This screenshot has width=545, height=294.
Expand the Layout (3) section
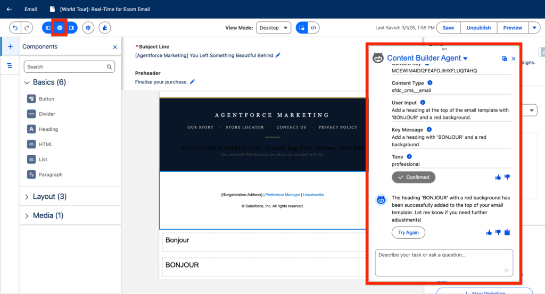click(27, 197)
